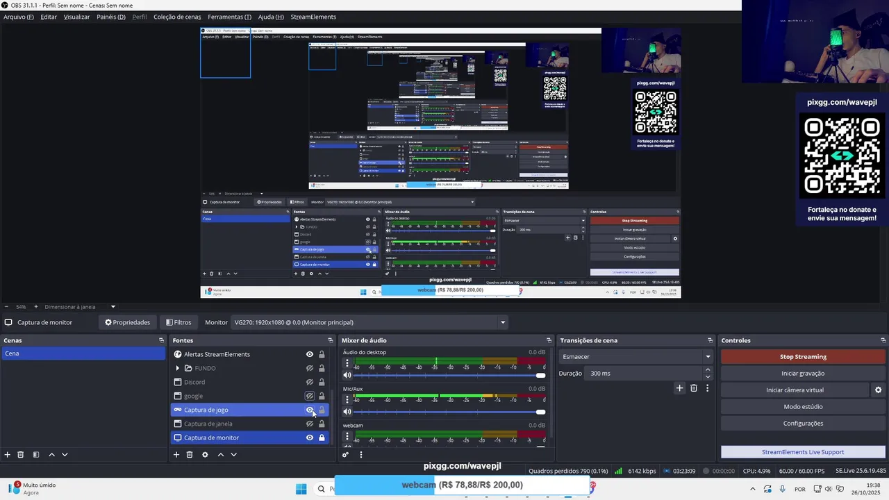Show Captura de janela source
Image resolution: width=889 pixels, height=500 pixels.
pyautogui.click(x=310, y=424)
